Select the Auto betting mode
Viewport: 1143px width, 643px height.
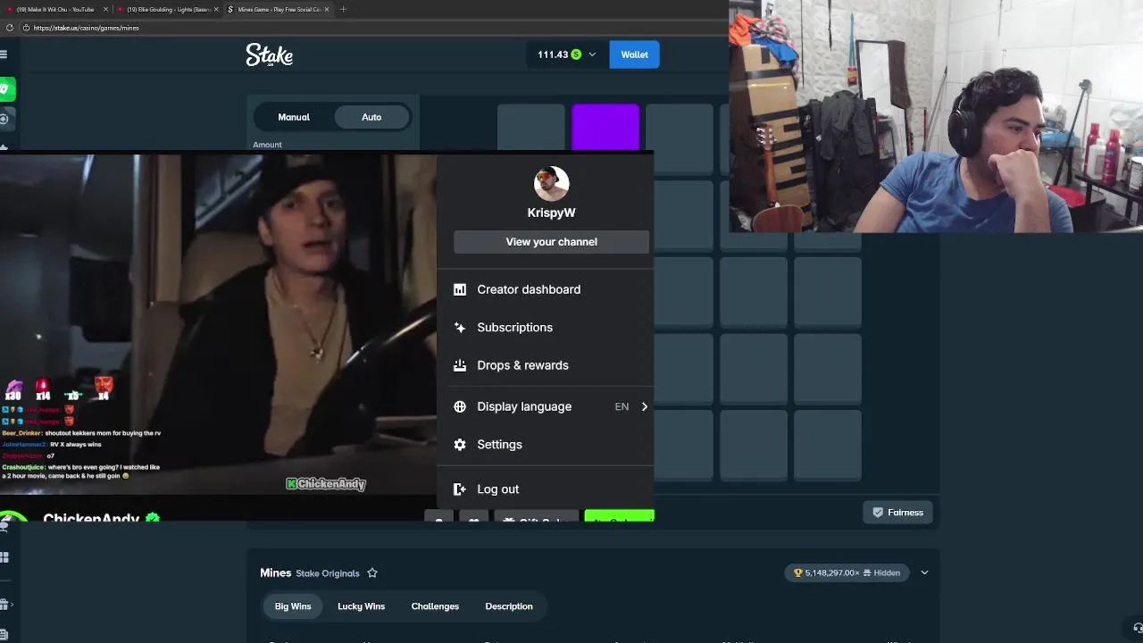[x=371, y=117]
